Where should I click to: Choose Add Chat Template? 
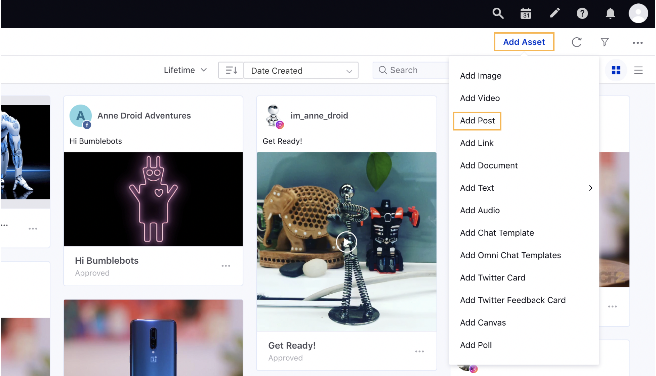coord(524,233)
